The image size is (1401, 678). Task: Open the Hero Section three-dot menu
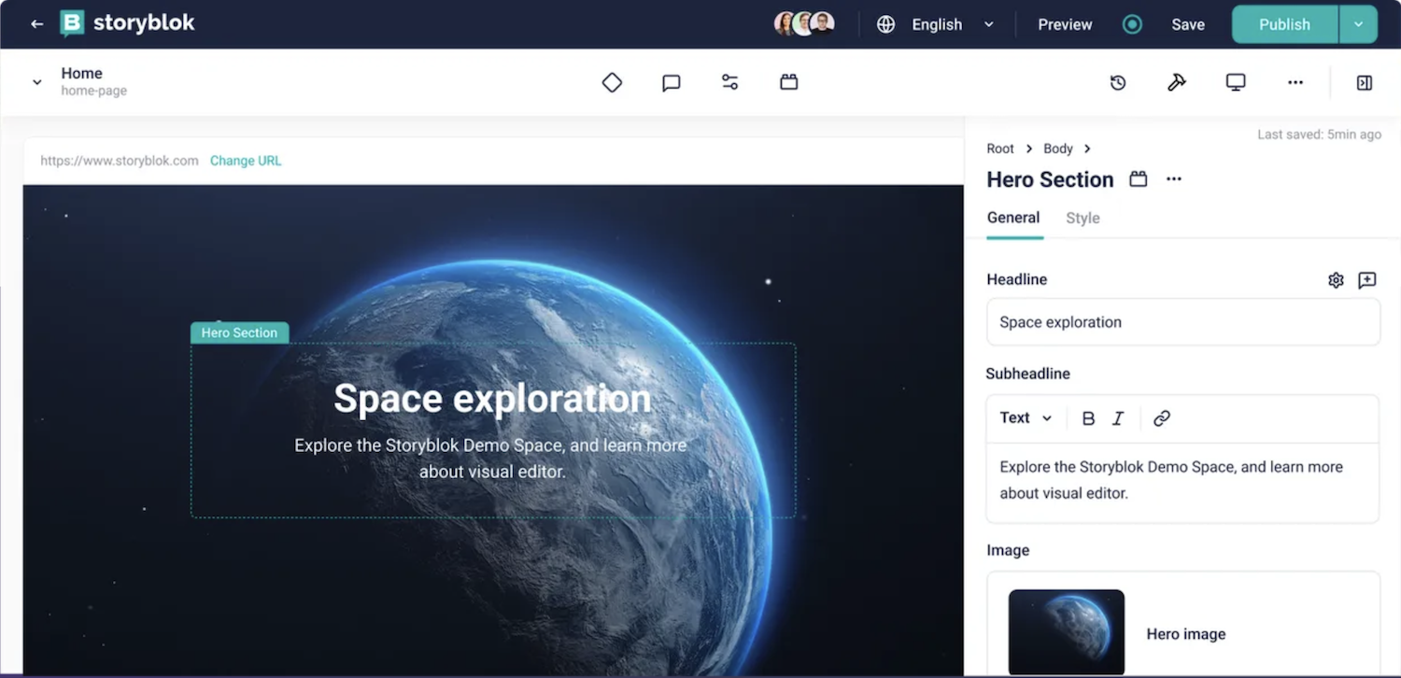[1174, 179]
